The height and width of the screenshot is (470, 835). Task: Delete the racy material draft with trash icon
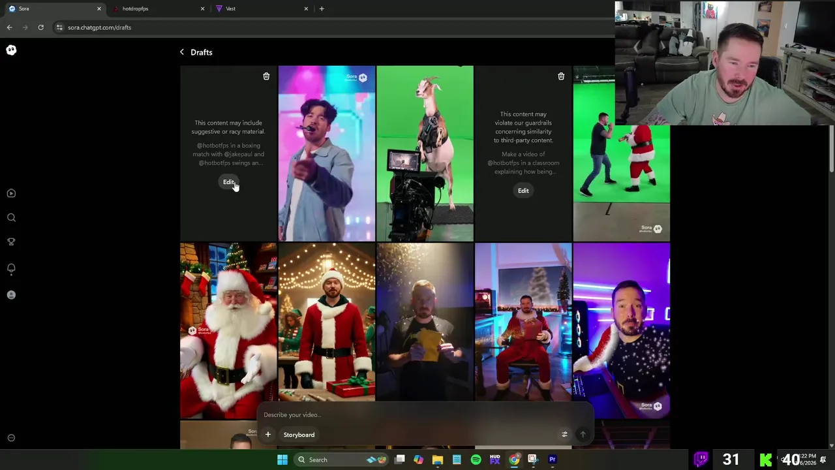click(266, 76)
